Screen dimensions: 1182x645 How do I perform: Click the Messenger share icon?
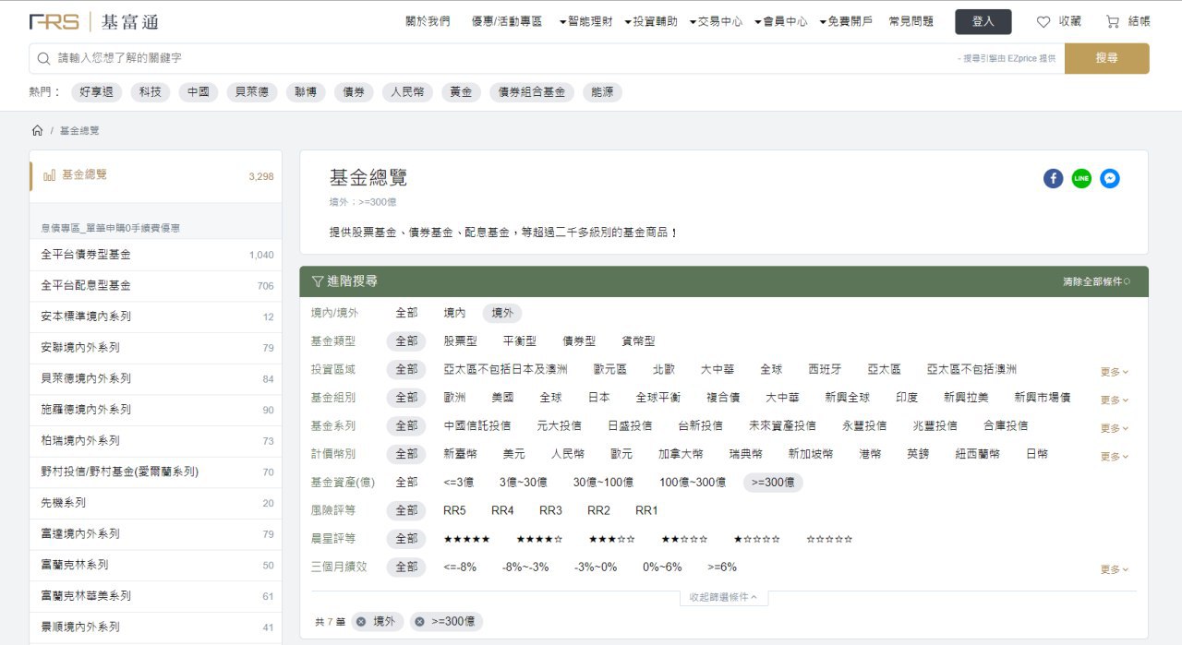1110,179
